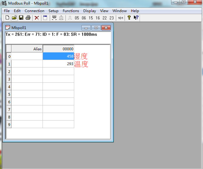
Task: Select function 16 in toolbar
Action: pyautogui.click(x=98, y=18)
